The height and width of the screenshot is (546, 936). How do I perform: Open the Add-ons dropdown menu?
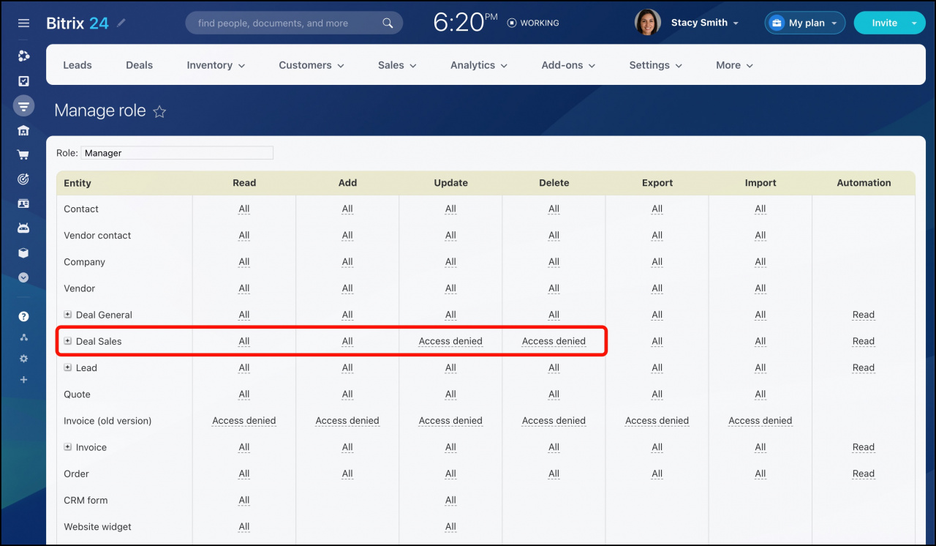tap(568, 65)
